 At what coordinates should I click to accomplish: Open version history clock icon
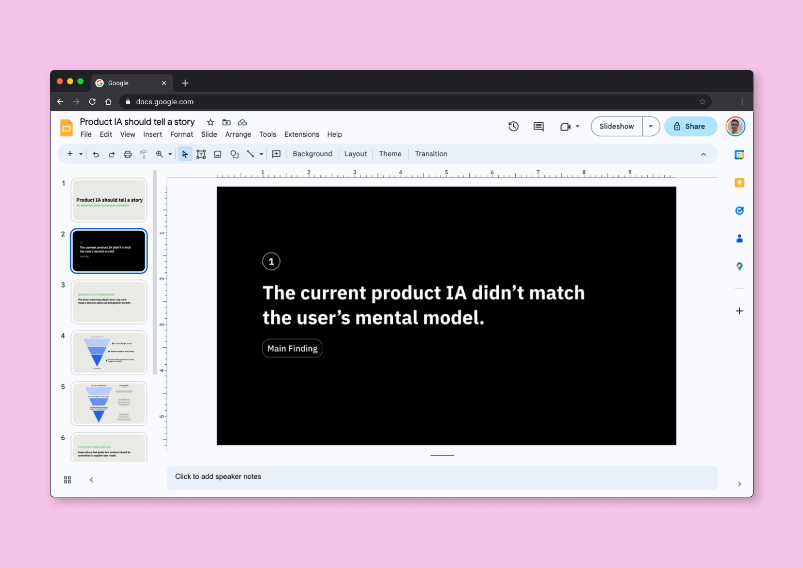pos(513,126)
